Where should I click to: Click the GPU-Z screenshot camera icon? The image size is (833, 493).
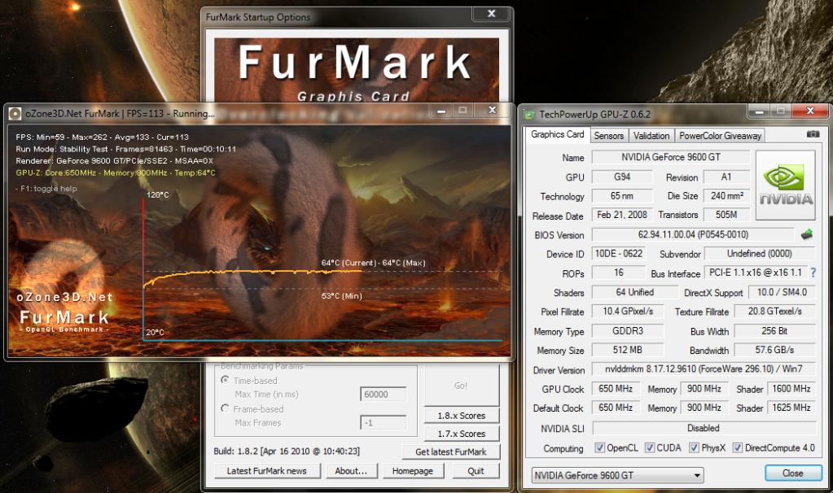813,134
